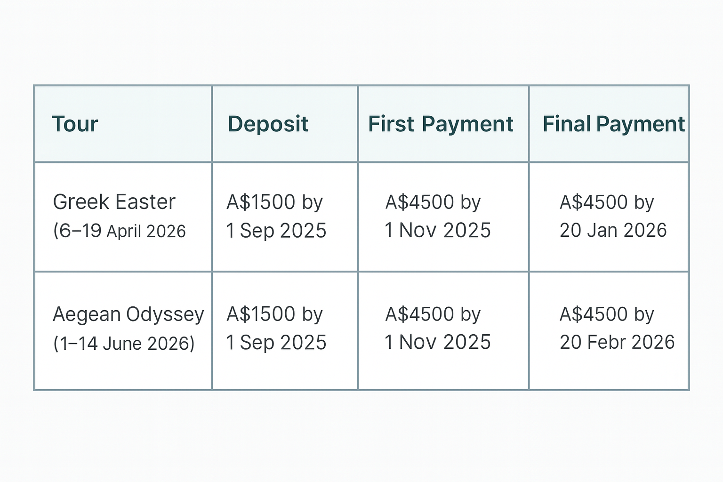Click the First Payment column header
This screenshot has width=723, height=482.
(x=441, y=124)
